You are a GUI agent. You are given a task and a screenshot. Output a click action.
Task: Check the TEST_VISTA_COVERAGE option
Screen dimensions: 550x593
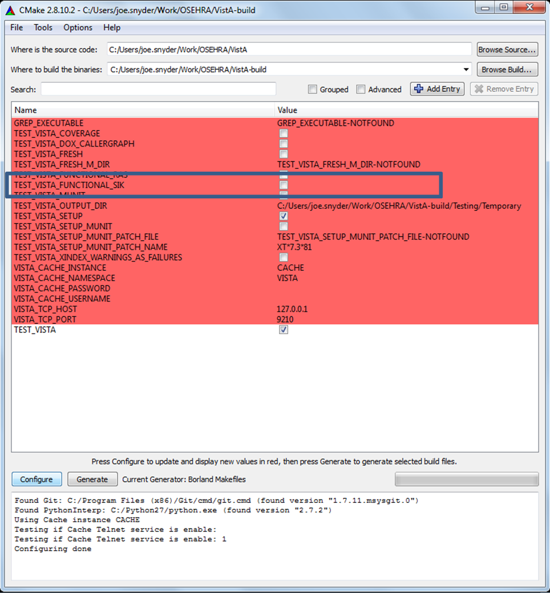click(x=284, y=133)
